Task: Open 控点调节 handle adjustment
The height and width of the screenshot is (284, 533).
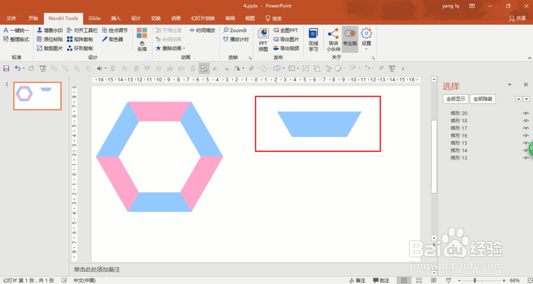Action: 115,30
